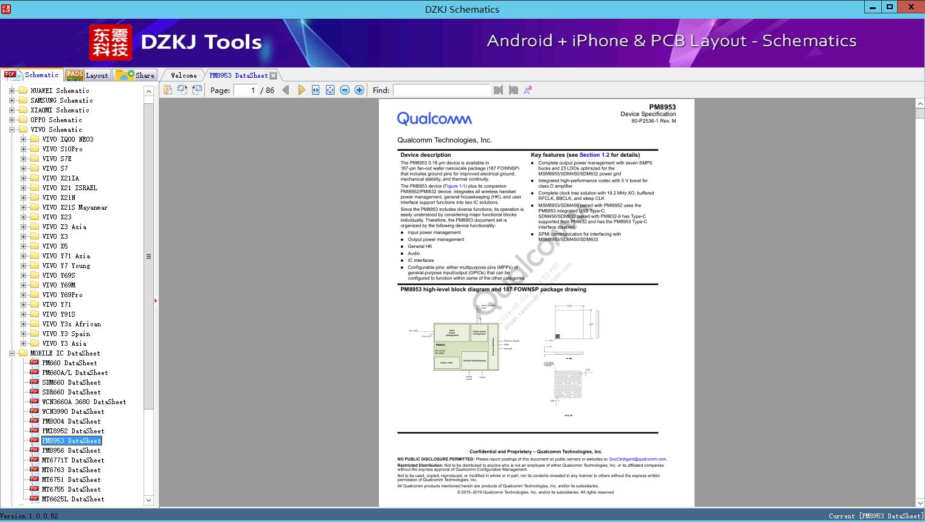Expand the VIVO X21 ISRAEL folder
The height and width of the screenshot is (522, 925).
coord(23,188)
